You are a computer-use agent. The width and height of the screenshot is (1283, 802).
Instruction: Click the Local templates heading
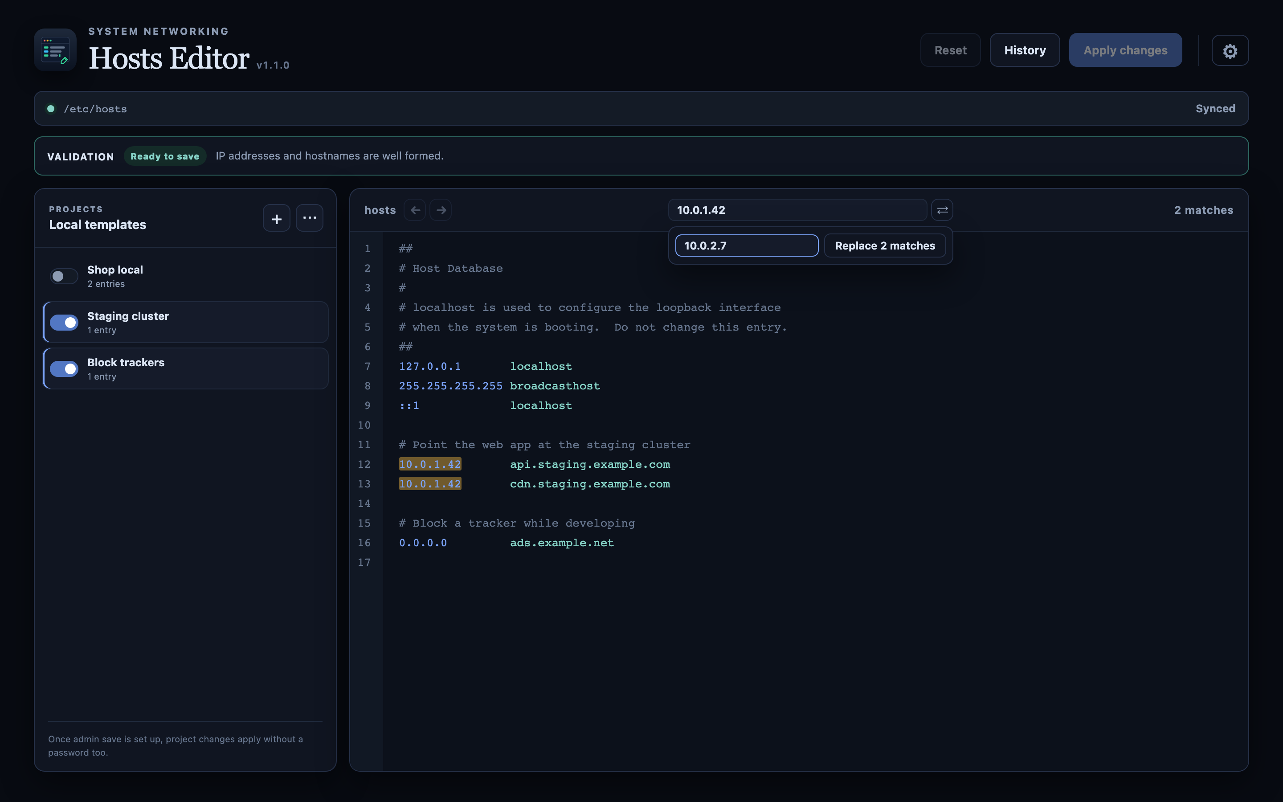click(98, 225)
